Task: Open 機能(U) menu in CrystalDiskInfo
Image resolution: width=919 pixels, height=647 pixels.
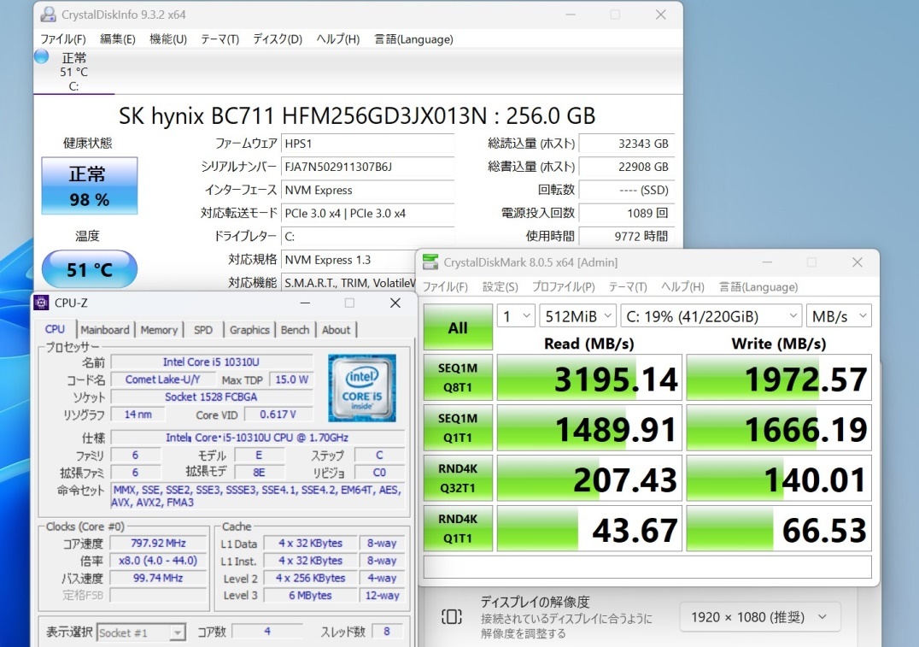Action: [167, 39]
